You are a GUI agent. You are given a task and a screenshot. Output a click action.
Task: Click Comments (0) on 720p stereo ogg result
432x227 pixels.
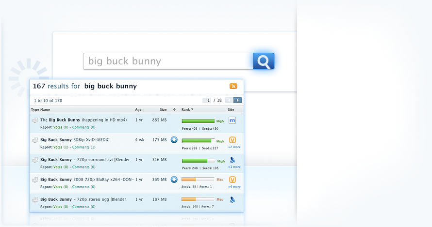84,207
